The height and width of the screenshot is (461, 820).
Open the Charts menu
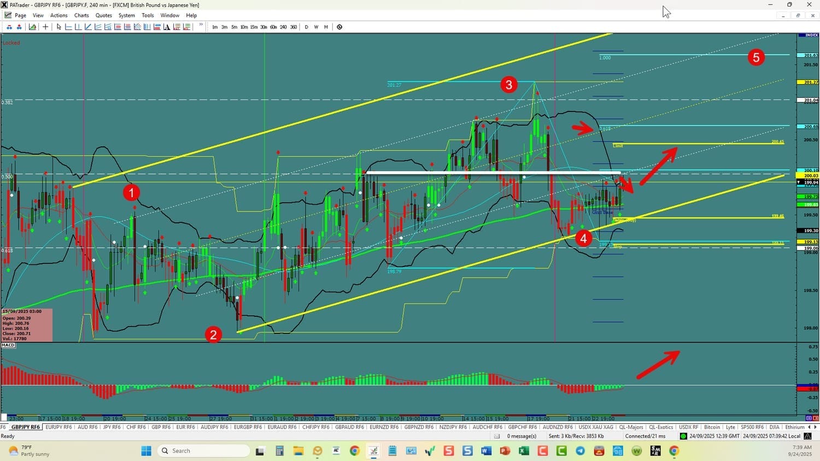click(81, 15)
